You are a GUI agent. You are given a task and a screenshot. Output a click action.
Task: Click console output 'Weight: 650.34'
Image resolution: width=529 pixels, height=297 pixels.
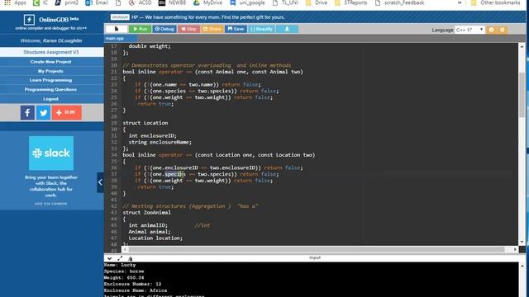pos(124,278)
